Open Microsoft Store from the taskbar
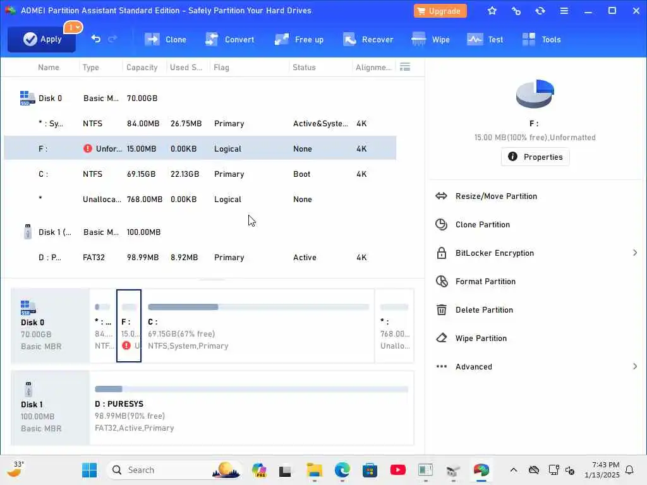 pos(370,470)
